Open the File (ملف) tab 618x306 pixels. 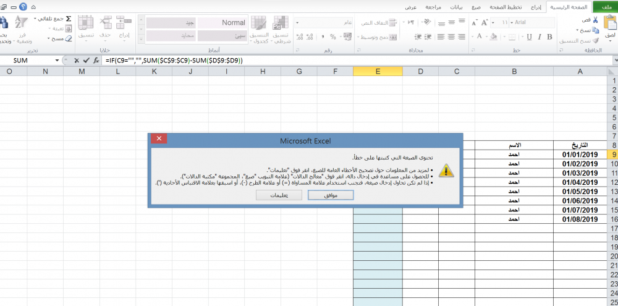tap(605, 7)
